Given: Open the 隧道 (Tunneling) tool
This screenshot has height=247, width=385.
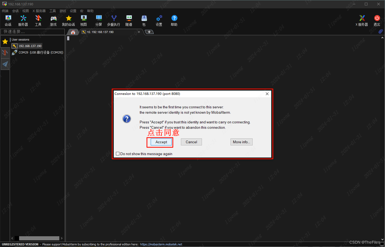Looking at the screenshot, I should 129,20.
